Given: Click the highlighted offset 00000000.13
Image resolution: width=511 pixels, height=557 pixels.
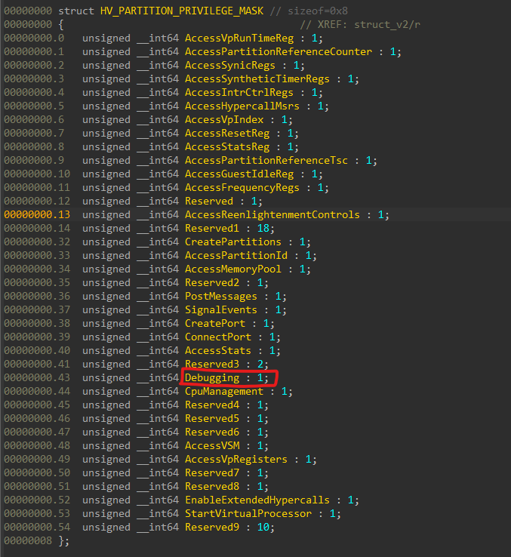Looking at the screenshot, I should coord(33,214).
